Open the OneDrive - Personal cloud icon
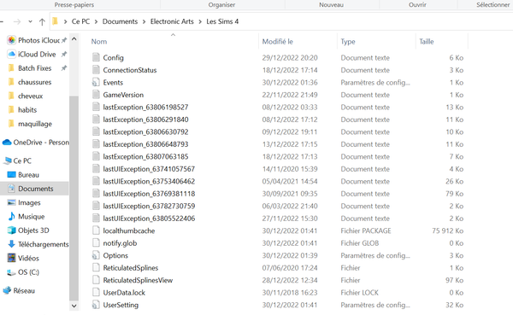 (7, 143)
